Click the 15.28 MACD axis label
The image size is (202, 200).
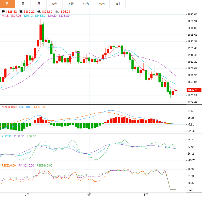[x=191, y=118]
